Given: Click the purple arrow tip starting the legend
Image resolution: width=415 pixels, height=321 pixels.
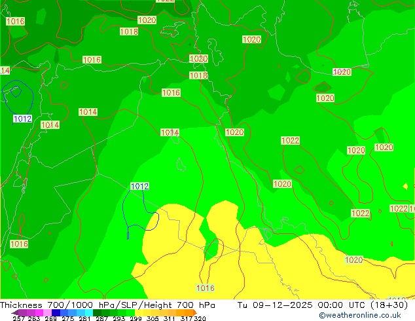Looking at the screenshot, I should point(15,312).
